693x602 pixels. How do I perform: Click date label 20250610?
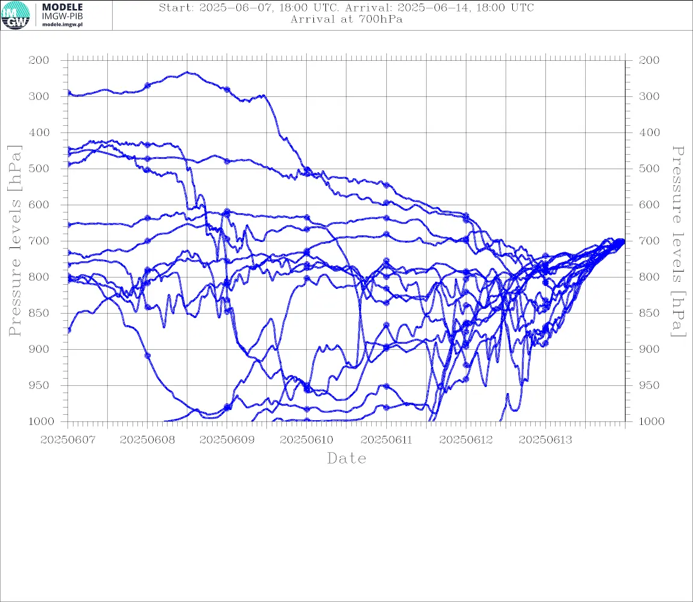(307, 440)
